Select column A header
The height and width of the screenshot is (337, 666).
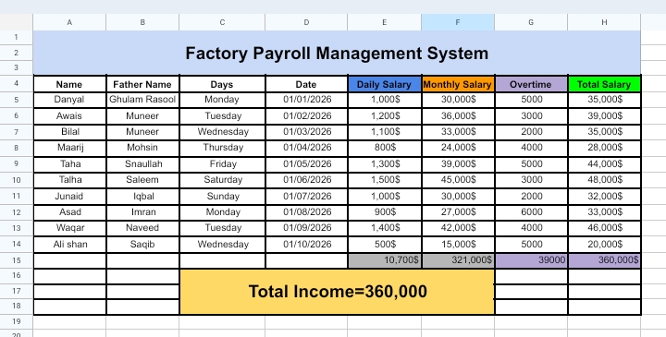(69, 22)
